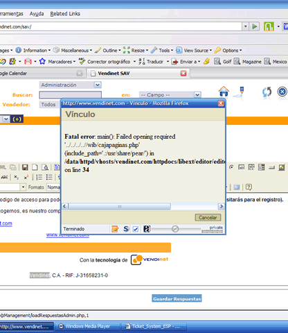The image size is (288, 333).
Task: Click the horizontal scrollbar in the Vínculo popup
Action: pos(143,206)
